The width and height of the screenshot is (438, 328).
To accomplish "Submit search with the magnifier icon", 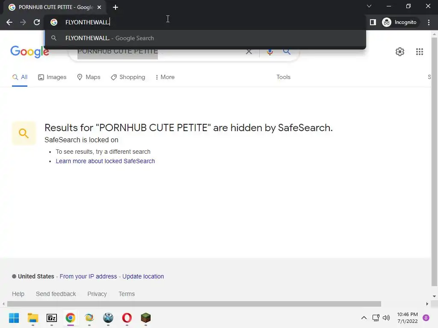I will click(287, 51).
